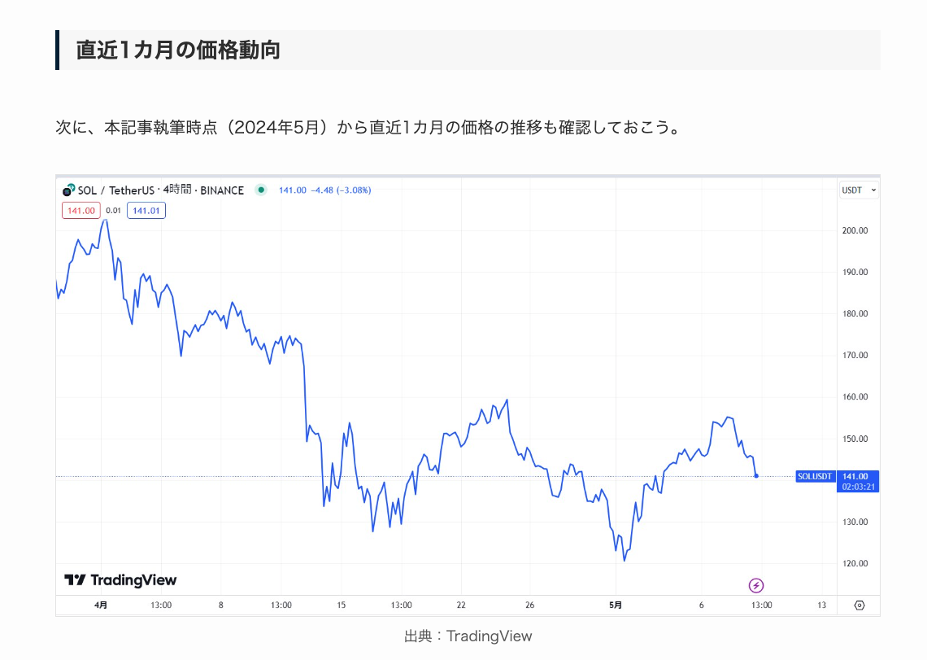The height and width of the screenshot is (660, 927).
Task: Click the SOLUSDT price label tag
Action: pyautogui.click(x=816, y=476)
